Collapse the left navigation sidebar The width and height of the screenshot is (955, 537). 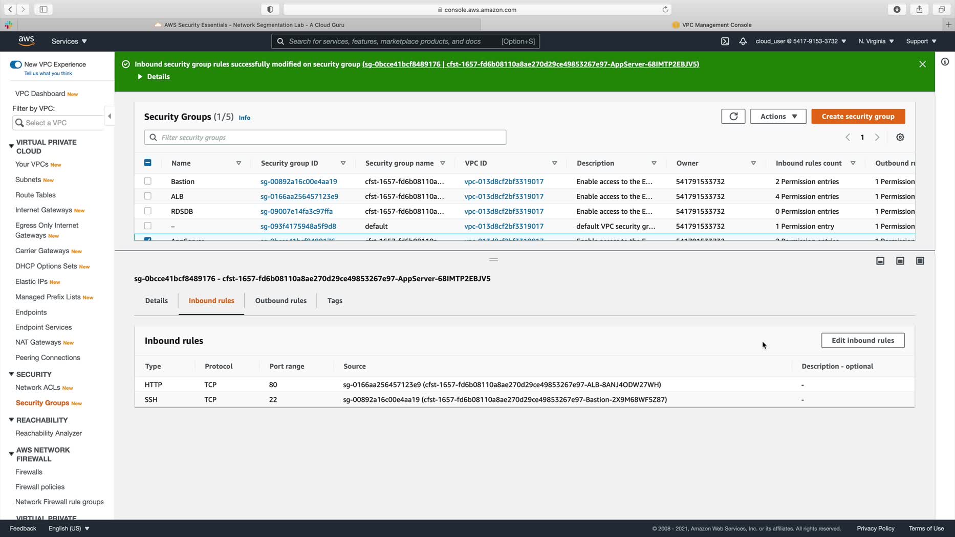tap(109, 116)
